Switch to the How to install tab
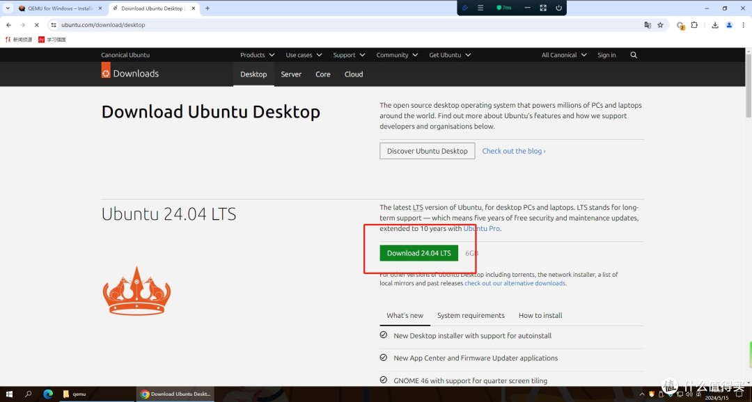This screenshot has width=752, height=402. (x=540, y=315)
